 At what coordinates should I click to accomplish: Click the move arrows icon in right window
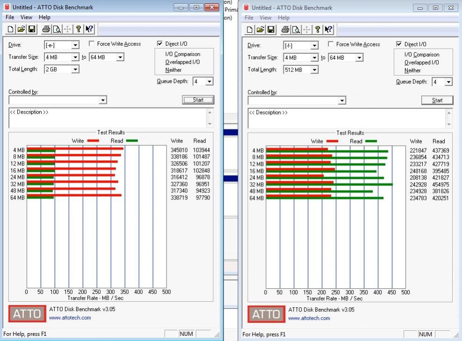[307, 29]
